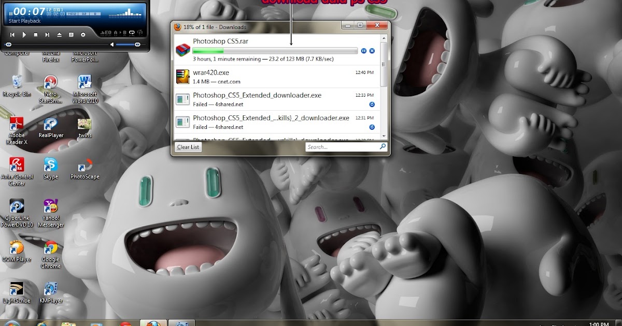This screenshot has height=326, width=622.
Task: Pause the Photoshop CS5.rar download
Action: (364, 51)
